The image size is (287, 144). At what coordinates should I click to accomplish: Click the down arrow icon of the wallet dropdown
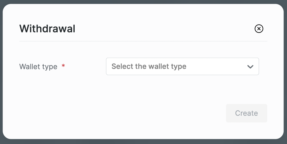(250, 67)
